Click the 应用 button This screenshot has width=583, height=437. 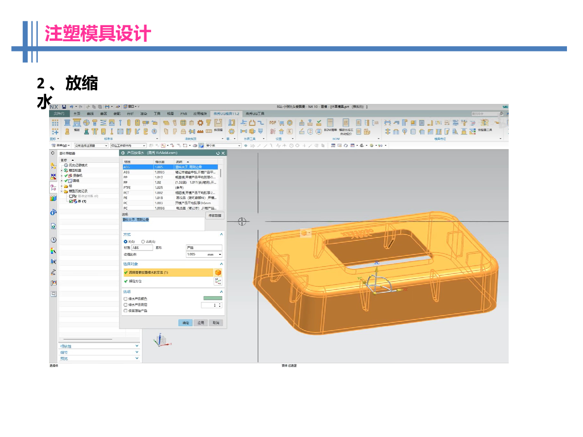point(201,323)
